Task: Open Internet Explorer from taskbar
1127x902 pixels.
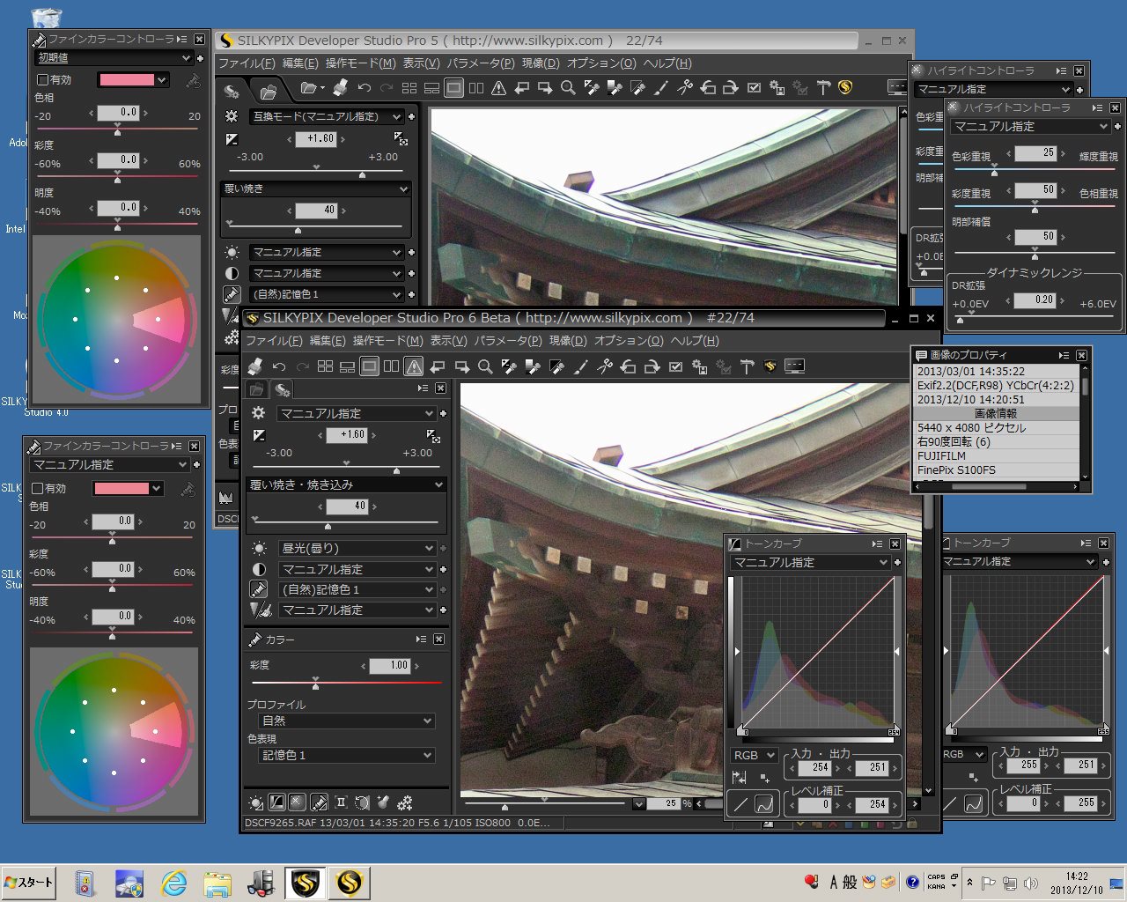Action: (173, 883)
